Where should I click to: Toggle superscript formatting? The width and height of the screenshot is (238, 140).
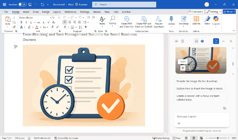click(48, 23)
